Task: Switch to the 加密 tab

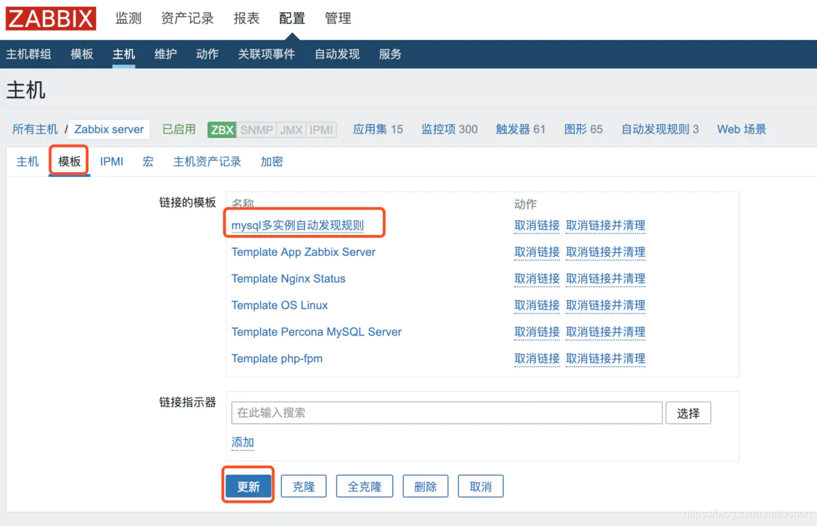Action: pos(272,162)
